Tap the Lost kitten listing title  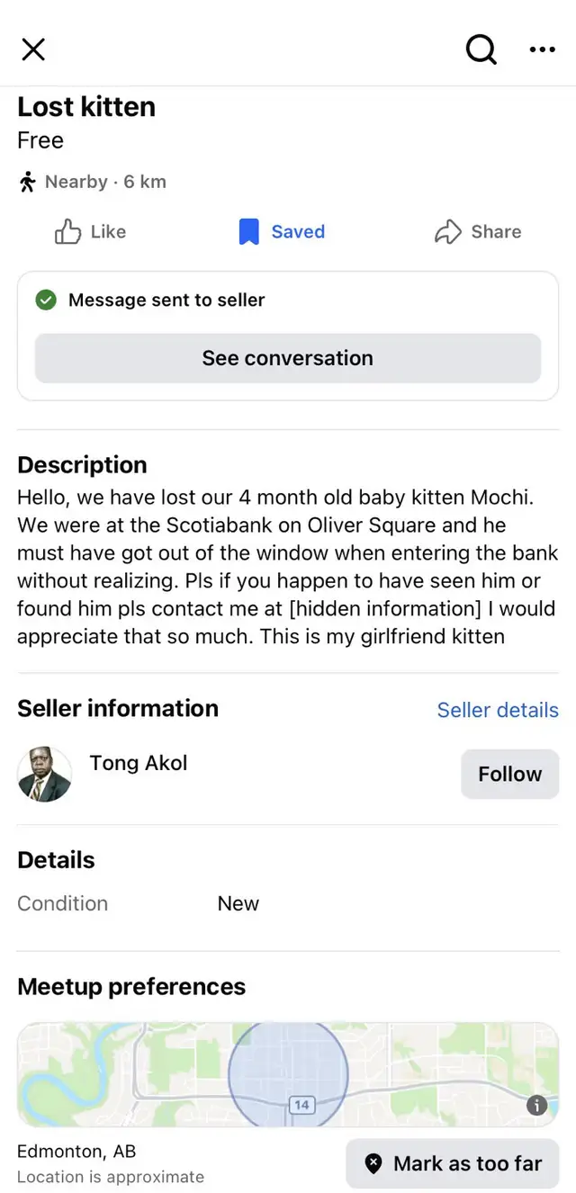point(86,106)
